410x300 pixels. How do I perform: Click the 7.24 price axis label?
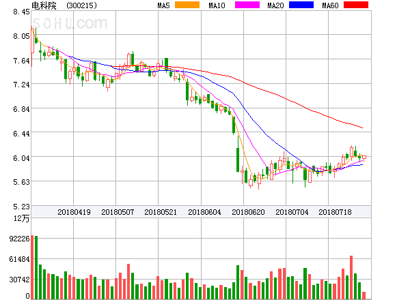pyautogui.click(x=21, y=85)
